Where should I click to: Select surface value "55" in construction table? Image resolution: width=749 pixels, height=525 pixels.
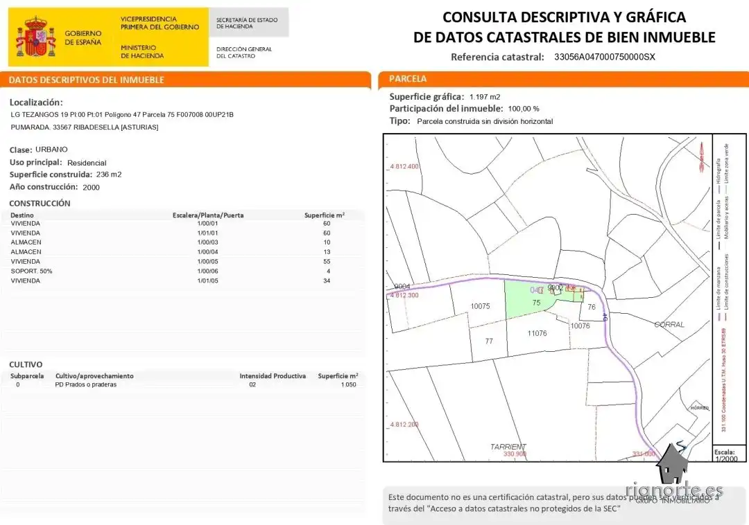pos(327,261)
